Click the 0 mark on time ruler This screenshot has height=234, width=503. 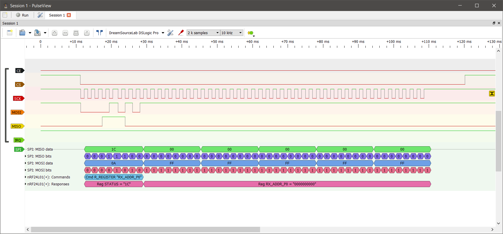point(41,42)
